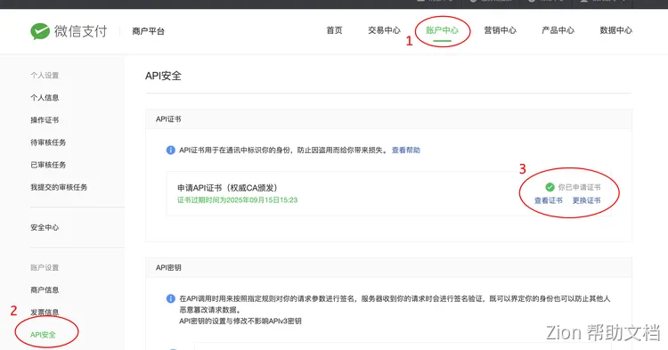Click 申请API证书（权威CA颁发） text

pos(227,188)
